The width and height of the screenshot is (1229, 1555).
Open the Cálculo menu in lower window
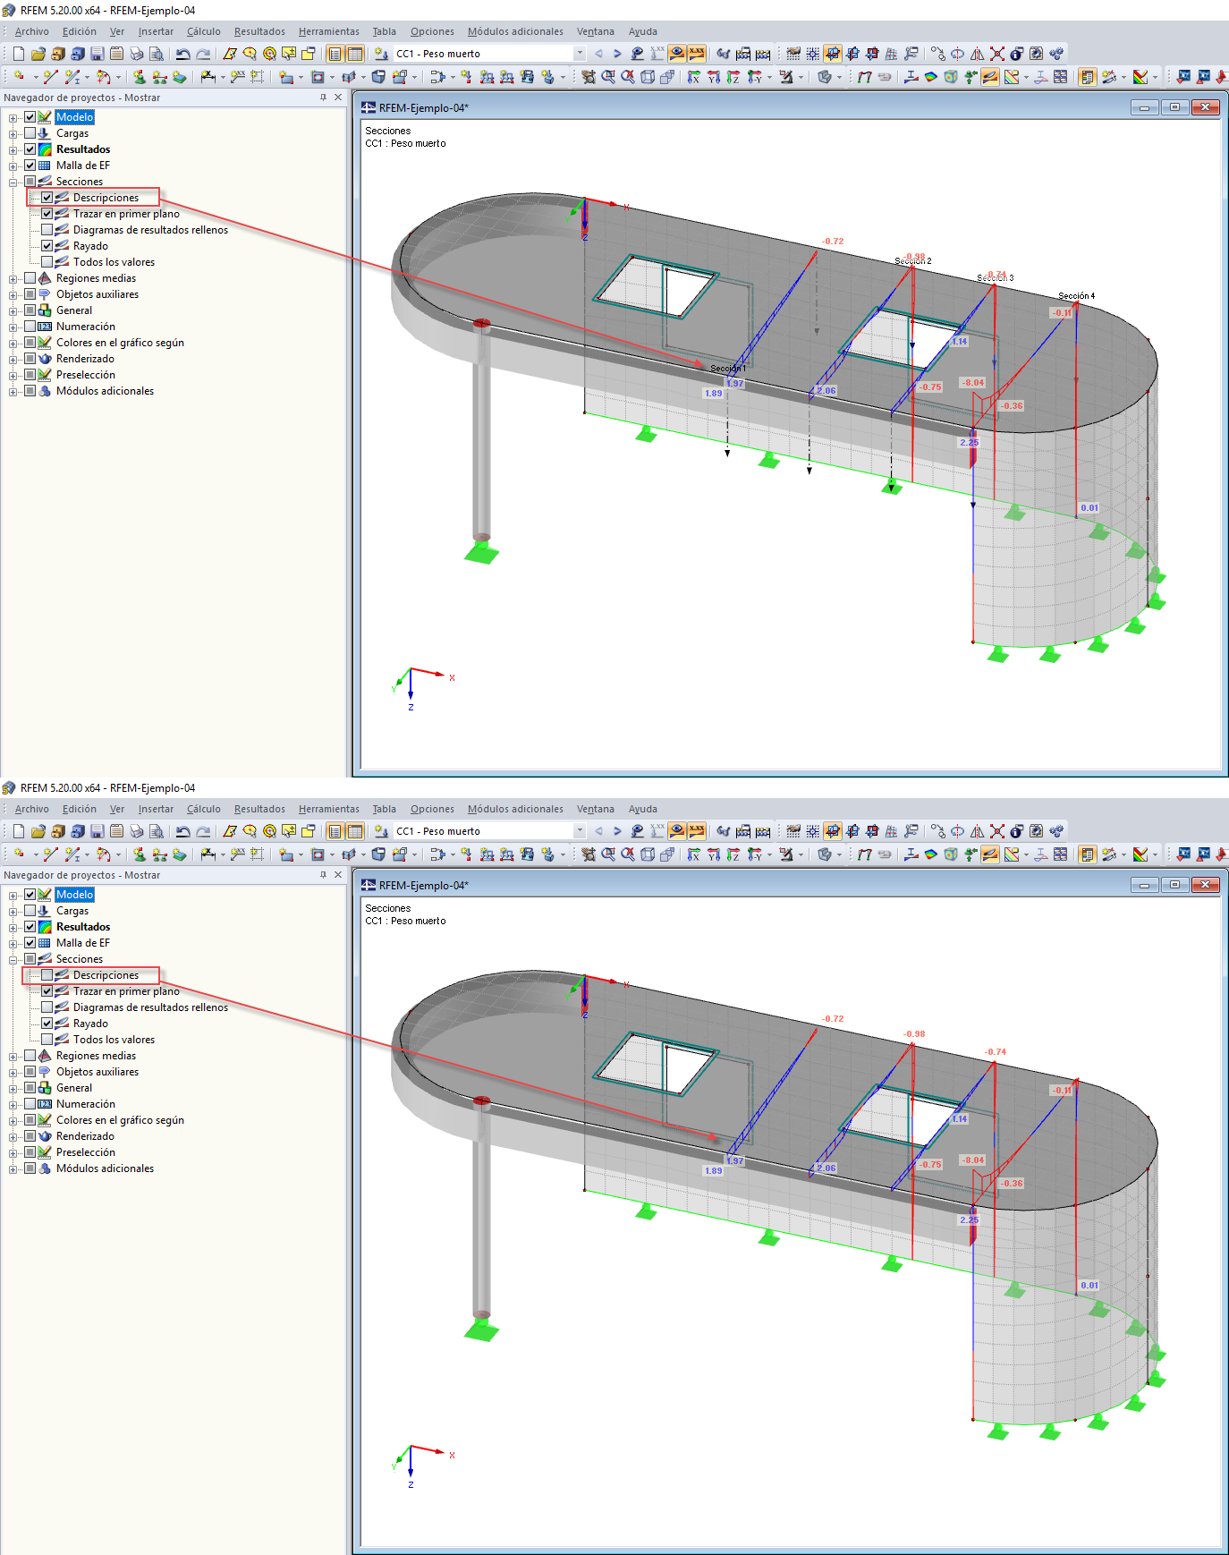pos(204,809)
